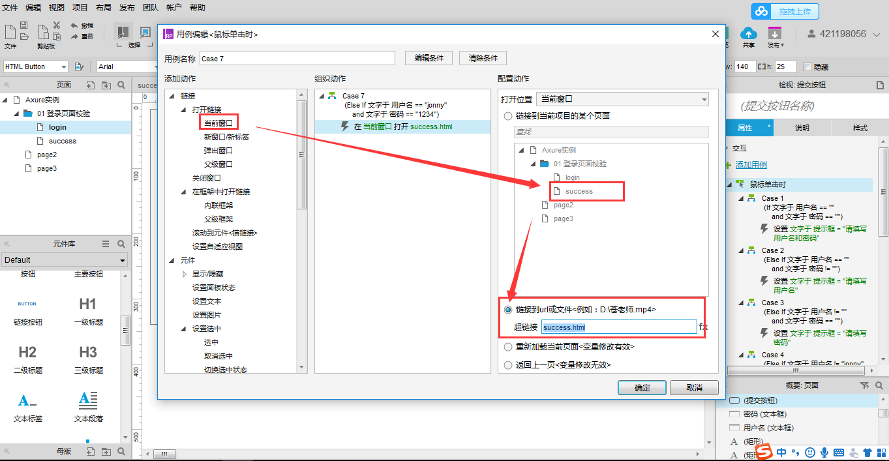Viewport: 889px width, 461px height.
Task: Click the 编辑条件 button
Action: click(429, 58)
